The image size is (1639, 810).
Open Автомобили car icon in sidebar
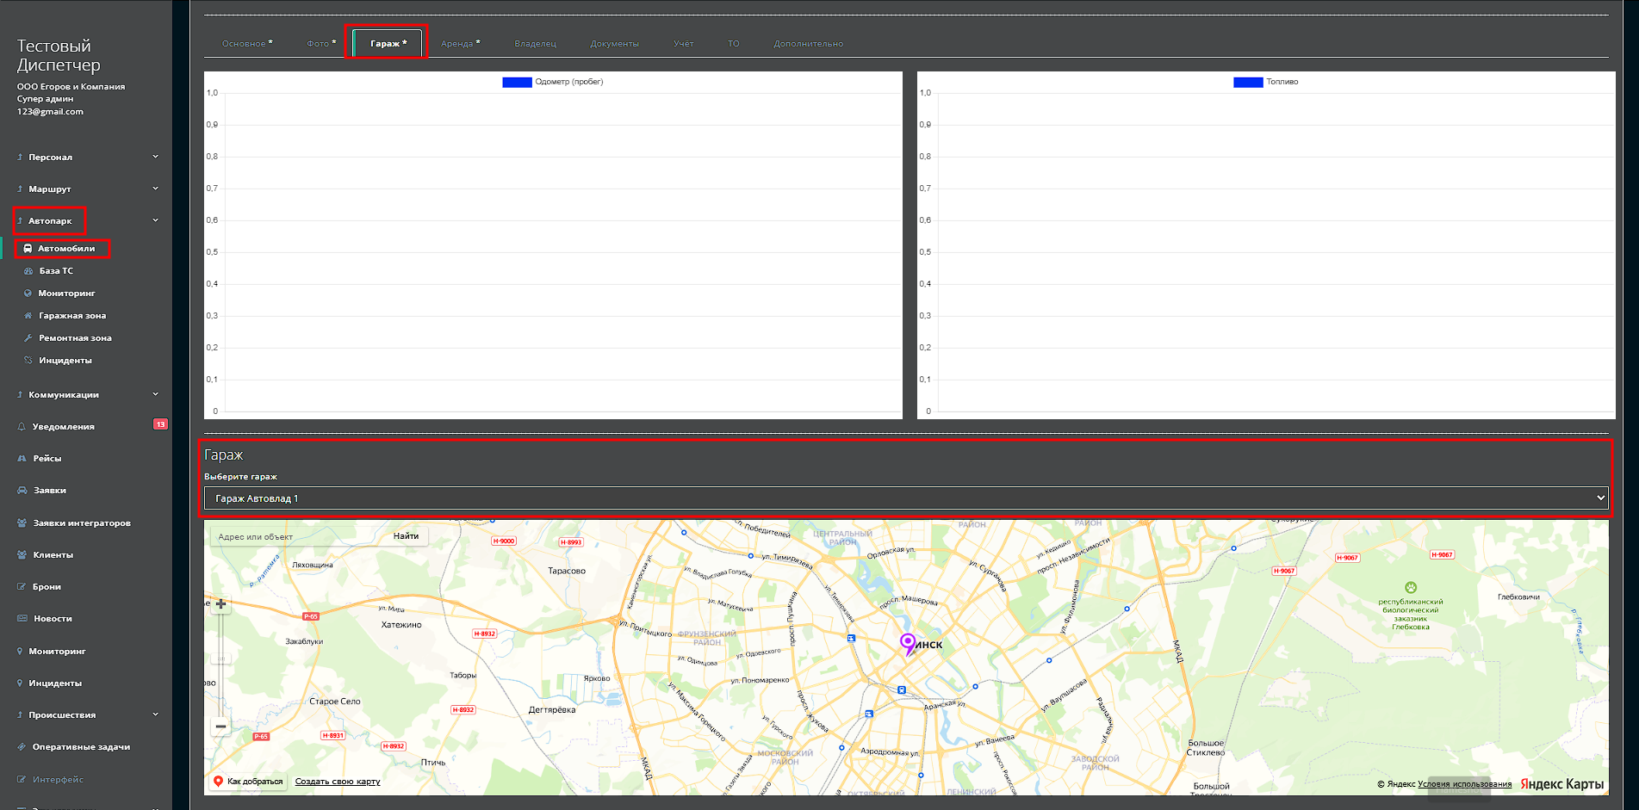(28, 249)
